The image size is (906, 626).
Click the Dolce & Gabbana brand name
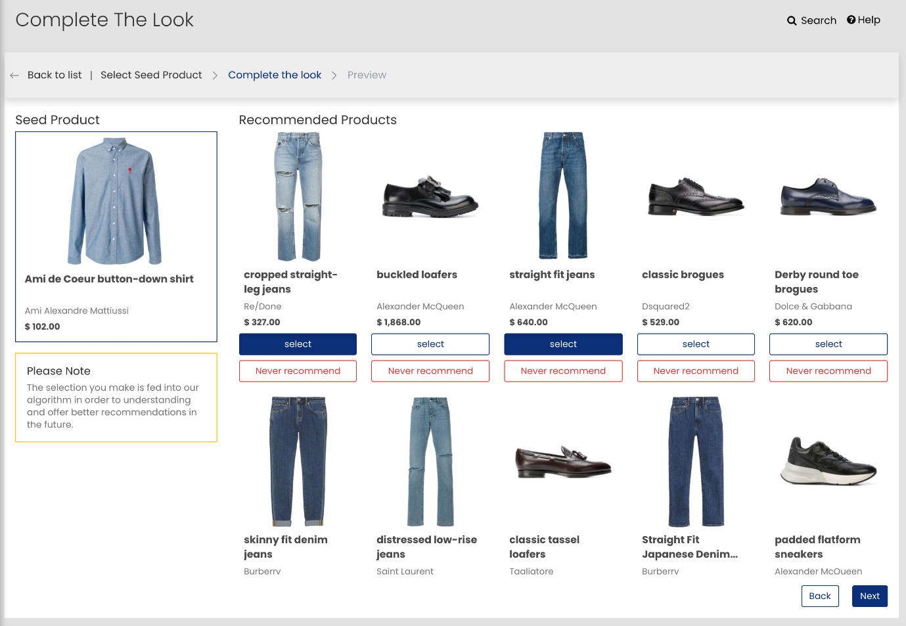pos(813,306)
